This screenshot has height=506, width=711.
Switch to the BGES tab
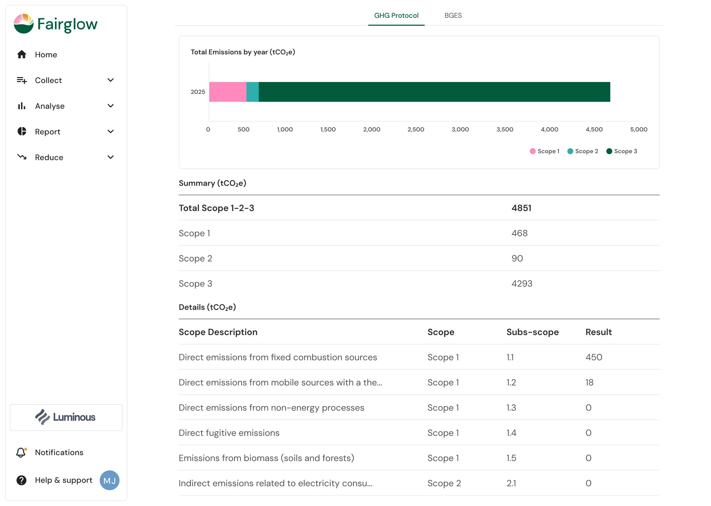tap(453, 15)
